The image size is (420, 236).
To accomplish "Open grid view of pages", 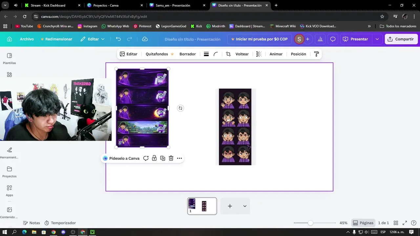I will tap(396, 223).
